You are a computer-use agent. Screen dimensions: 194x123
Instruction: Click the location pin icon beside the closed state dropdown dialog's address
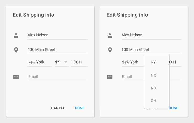[16, 50]
